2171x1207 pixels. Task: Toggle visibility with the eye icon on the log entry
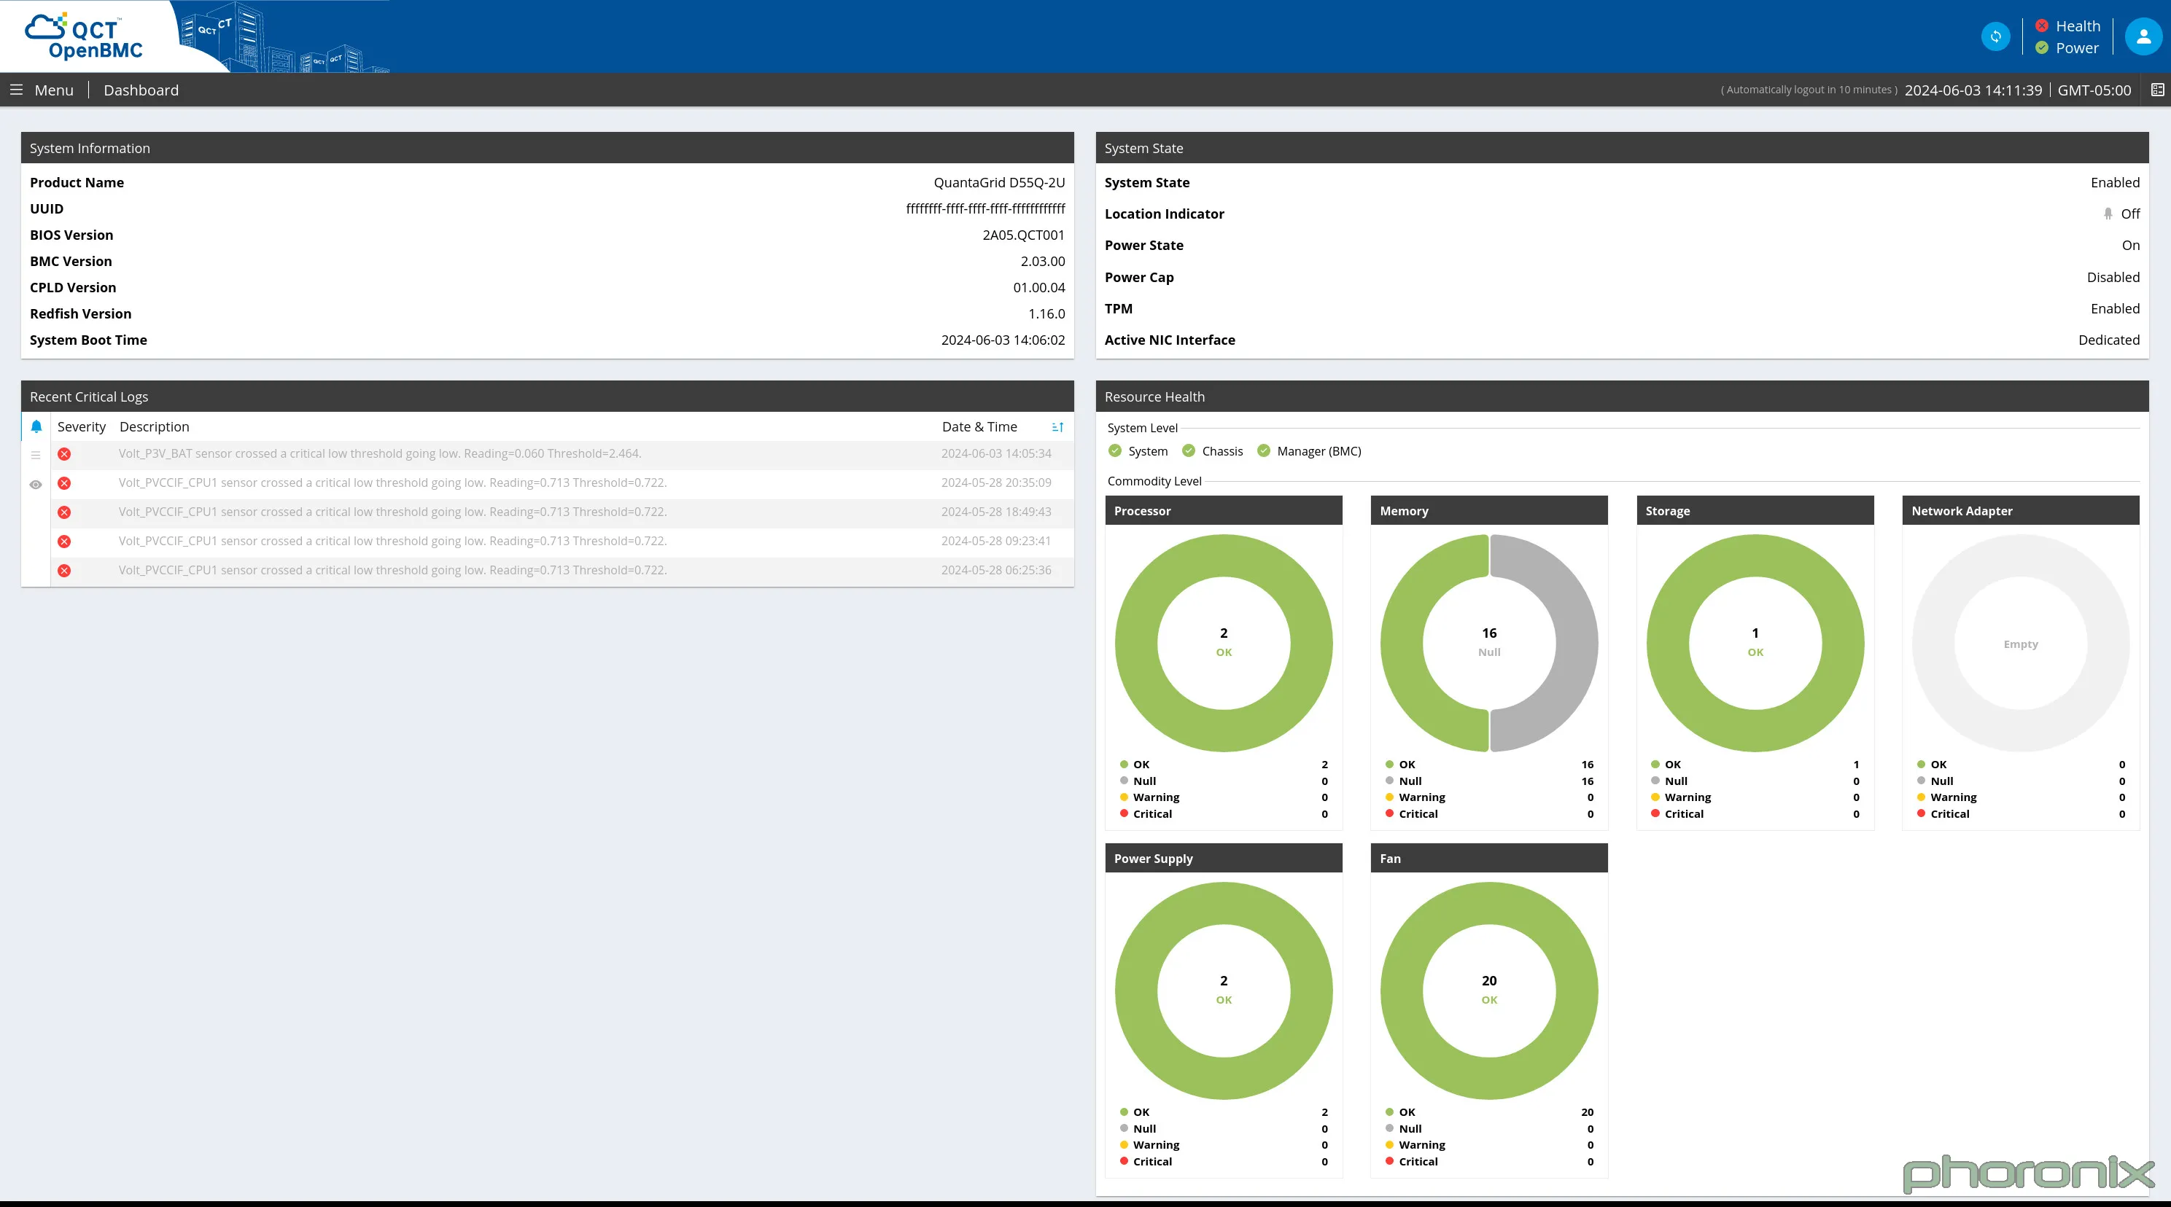36,483
